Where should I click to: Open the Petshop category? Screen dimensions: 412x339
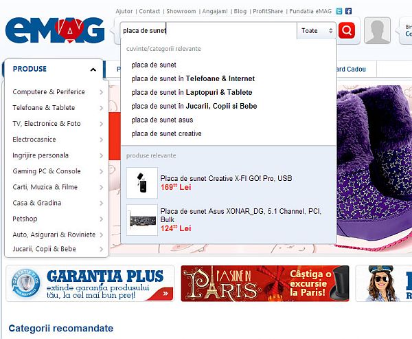25,219
